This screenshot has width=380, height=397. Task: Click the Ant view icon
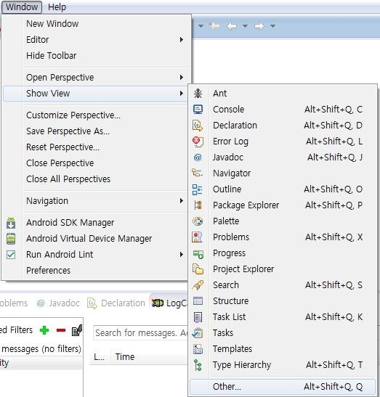pos(198,94)
